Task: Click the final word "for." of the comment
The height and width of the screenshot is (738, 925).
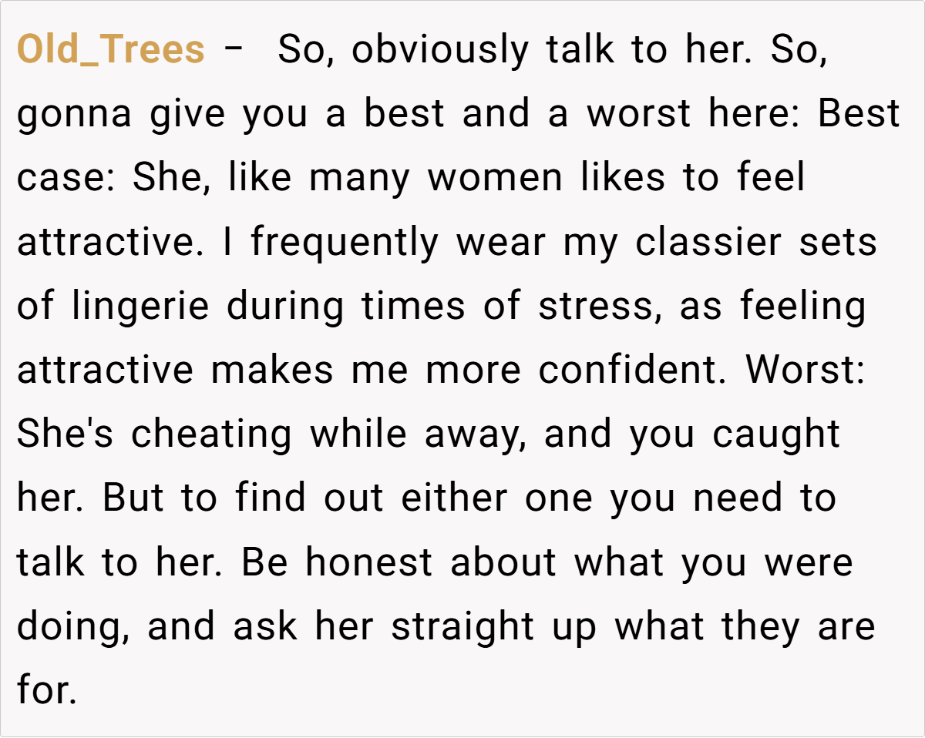Action: point(46,689)
